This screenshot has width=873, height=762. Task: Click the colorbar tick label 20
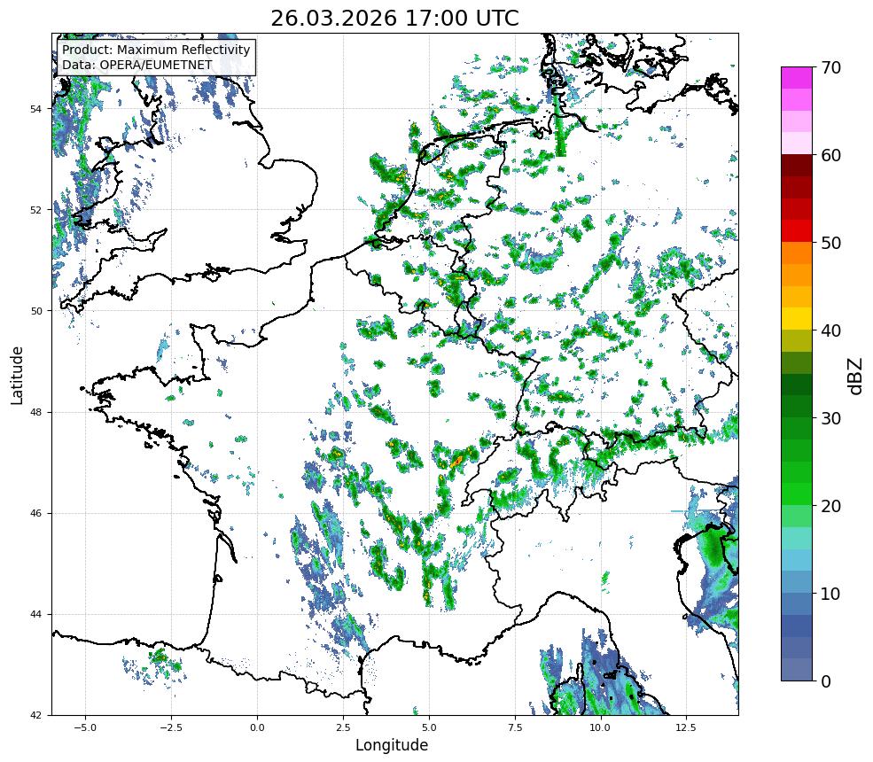[x=830, y=507]
